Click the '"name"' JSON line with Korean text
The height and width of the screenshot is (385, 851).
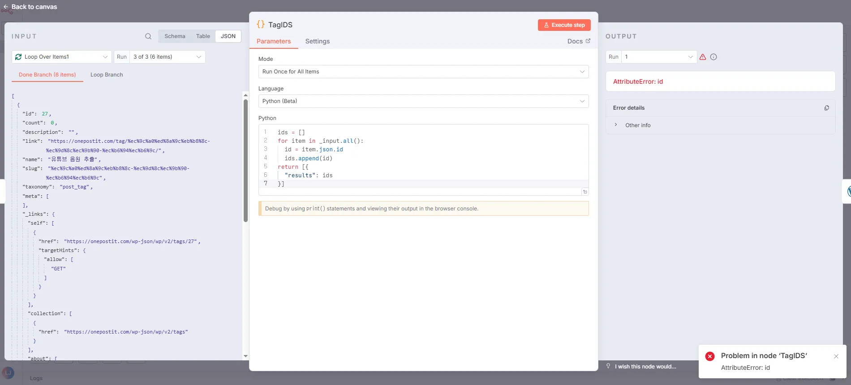(61, 159)
